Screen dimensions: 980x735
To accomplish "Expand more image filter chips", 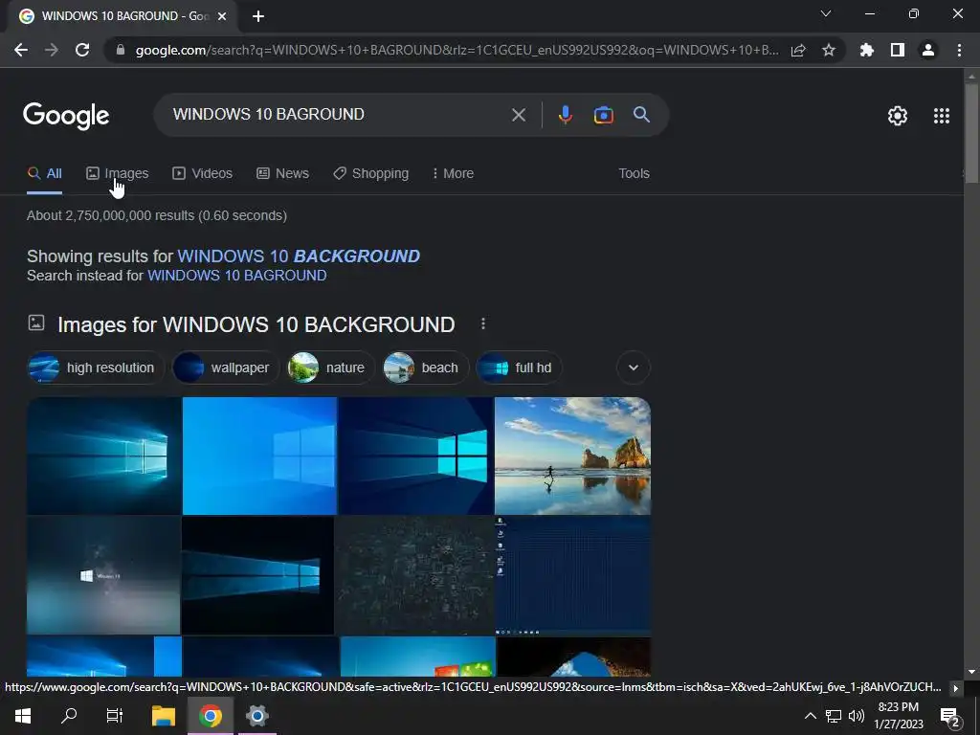I will [634, 368].
